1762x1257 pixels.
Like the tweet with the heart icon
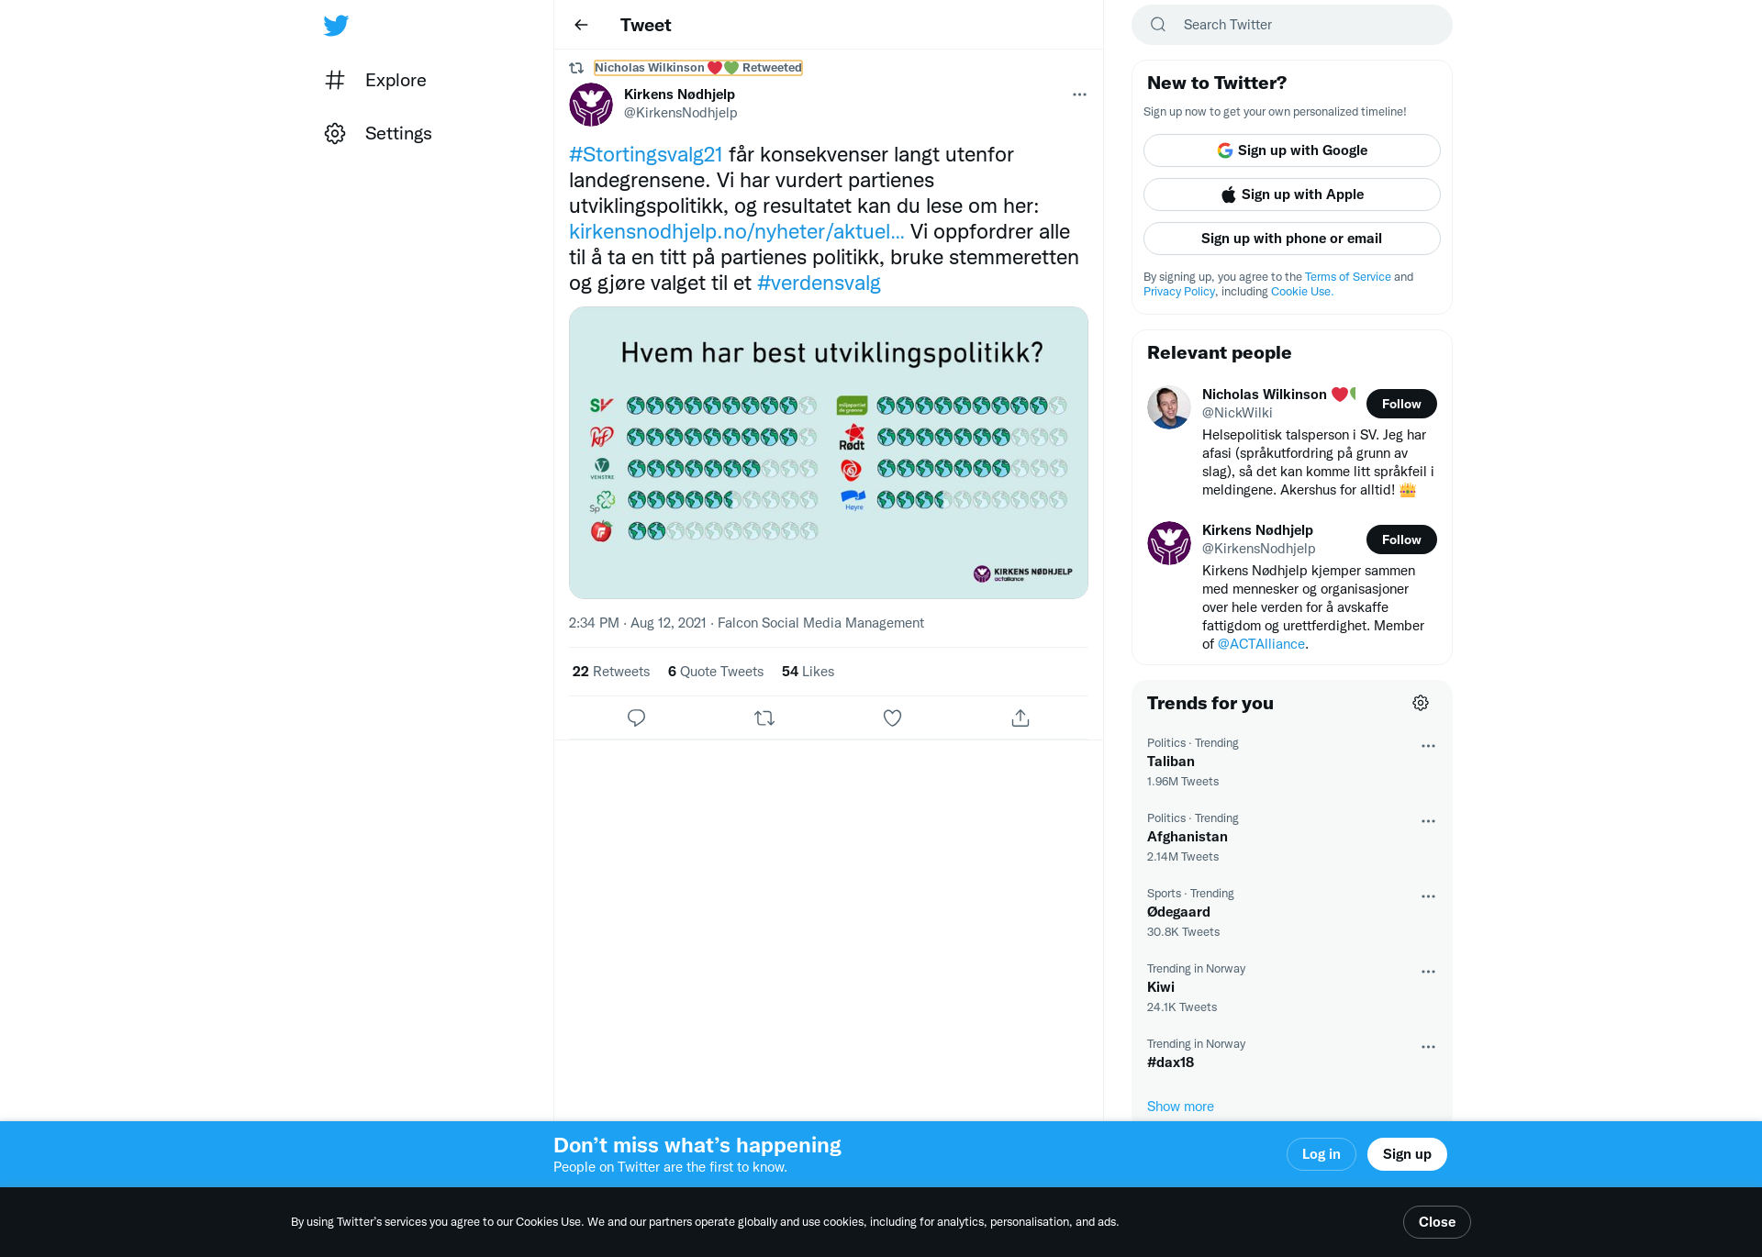[x=892, y=717]
